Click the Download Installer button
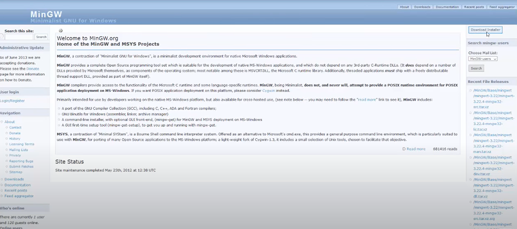This screenshot has width=517, height=229. pos(485,30)
